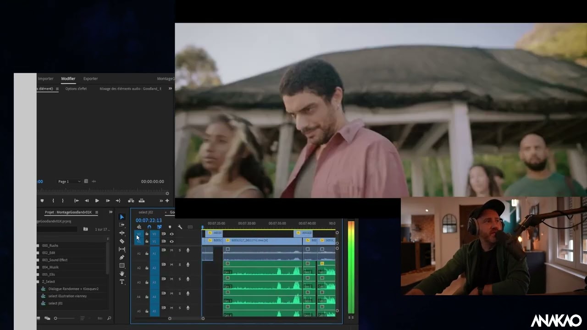
Task: Select the Selection arrow tool
Action: [122, 217]
